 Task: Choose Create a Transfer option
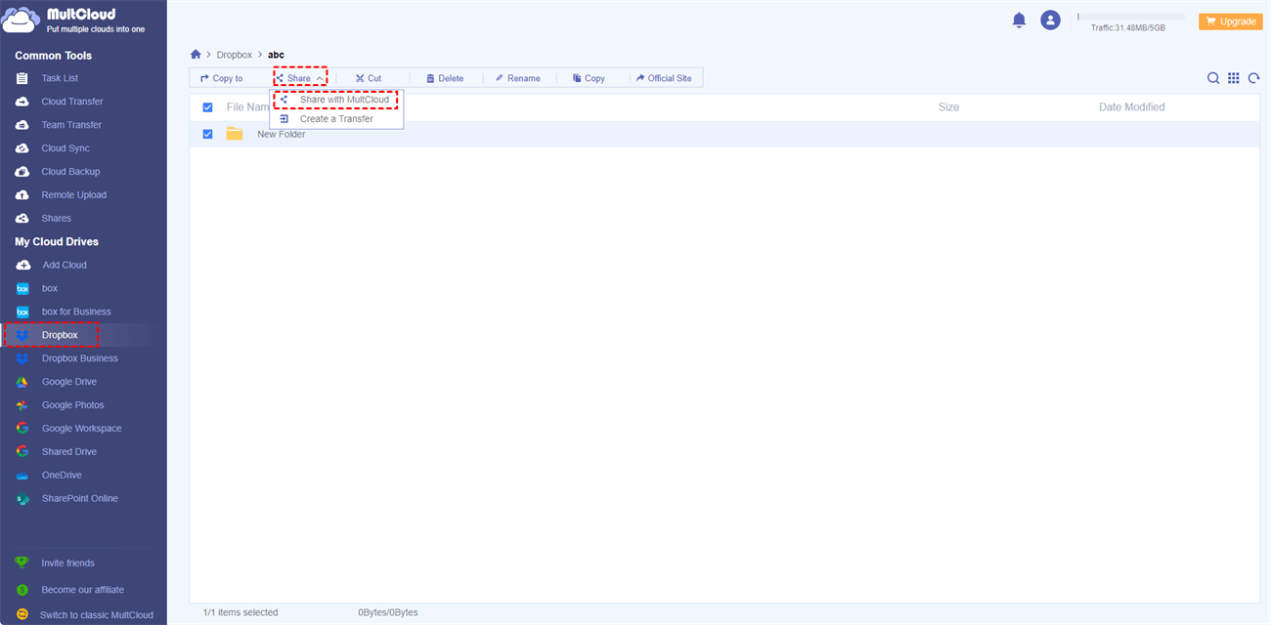click(335, 119)
